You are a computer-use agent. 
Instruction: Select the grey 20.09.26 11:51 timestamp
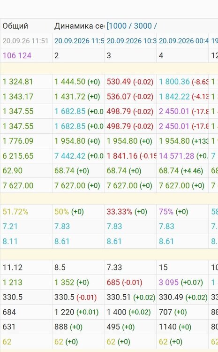25,41
